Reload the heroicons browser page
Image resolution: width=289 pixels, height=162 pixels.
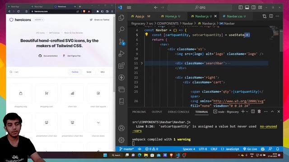pos(19,11)
